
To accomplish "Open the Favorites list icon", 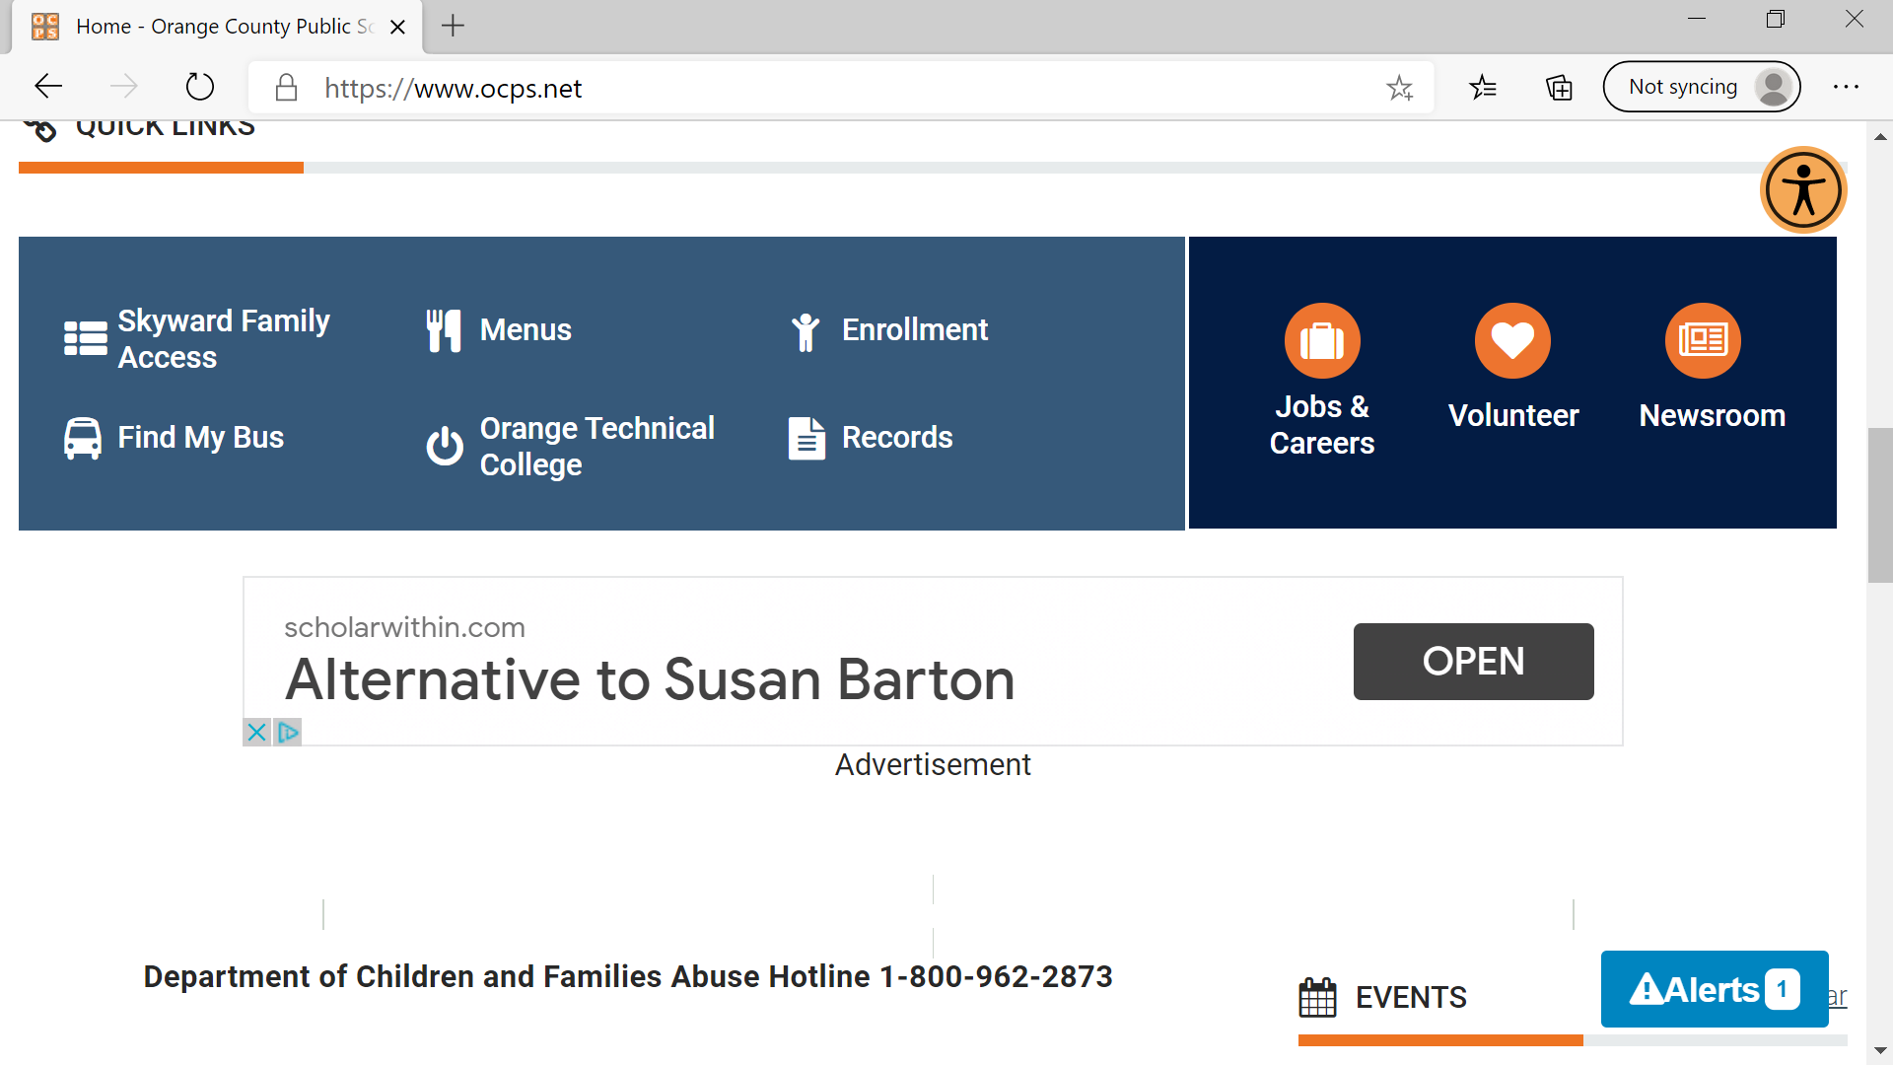I will [1482, 88].
